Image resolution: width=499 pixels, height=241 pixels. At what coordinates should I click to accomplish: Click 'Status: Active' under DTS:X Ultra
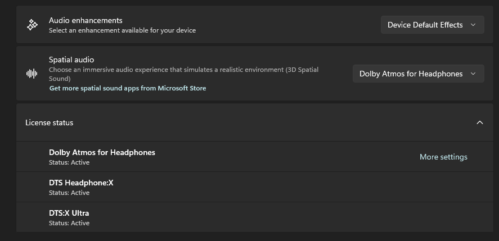[69, 223]
